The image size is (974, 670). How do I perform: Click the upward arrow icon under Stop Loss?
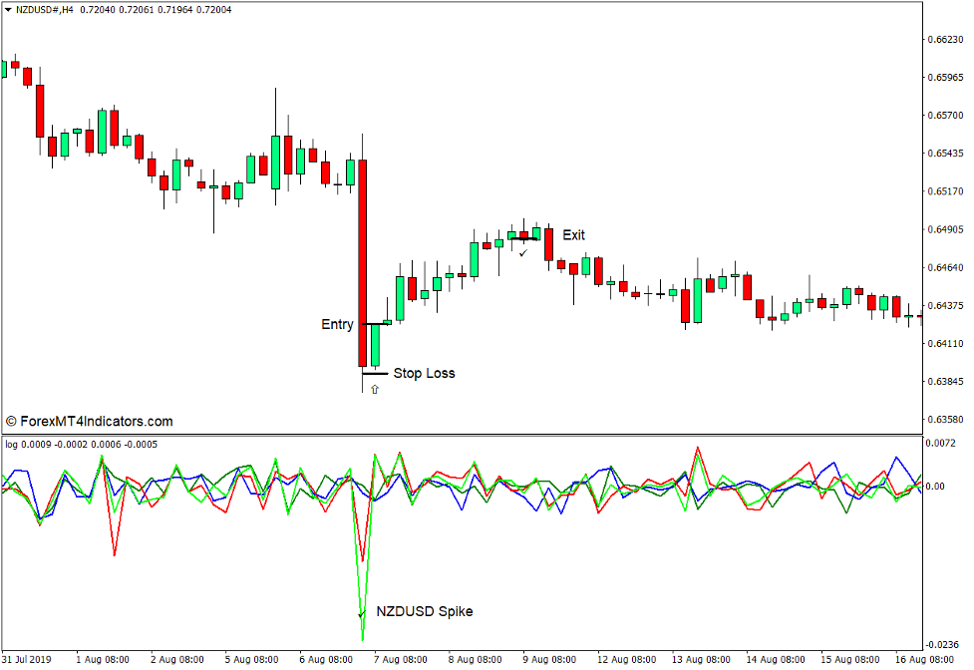[x=374, y=389]
